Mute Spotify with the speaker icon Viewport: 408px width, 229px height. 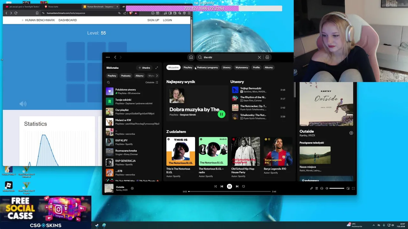tap(327, 188)
